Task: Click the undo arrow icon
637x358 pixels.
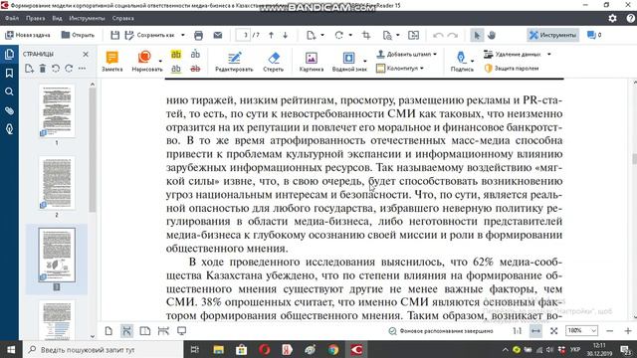Action: click(x=438, y=36)
